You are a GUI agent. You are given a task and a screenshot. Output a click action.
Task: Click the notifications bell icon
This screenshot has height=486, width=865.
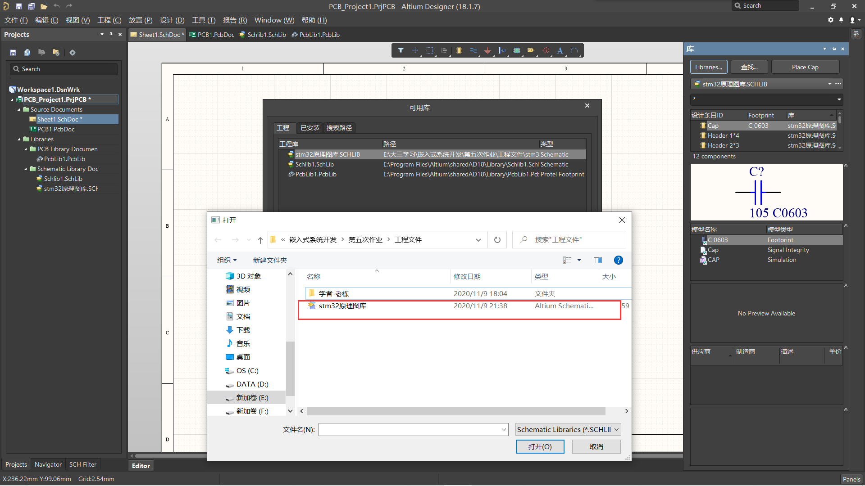point(841,20)
